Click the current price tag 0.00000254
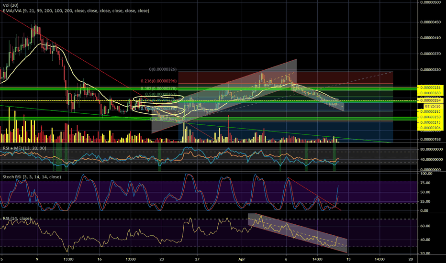Screen dimensions: 446x263 (430, 100)
